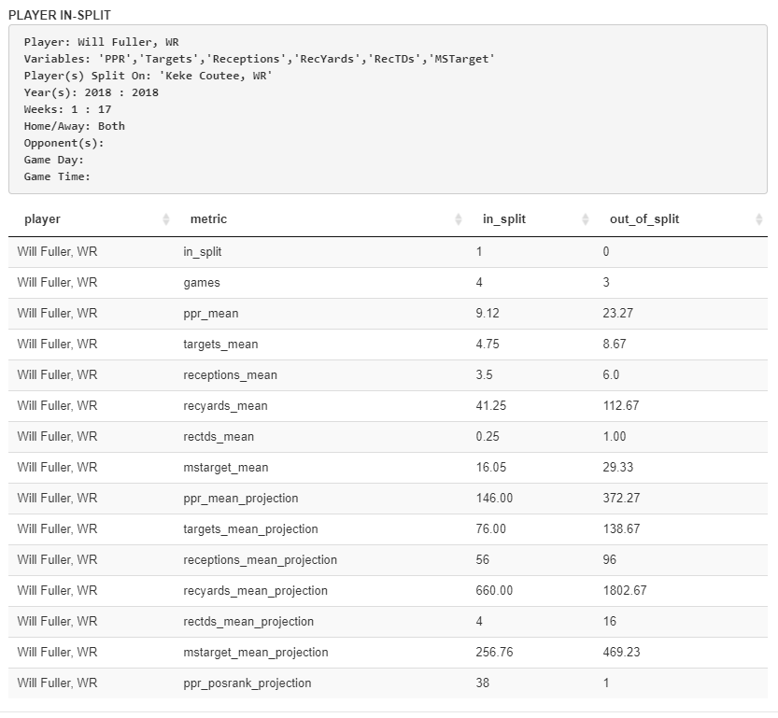Image resolution: width=778 pixels, height=718 pixels.
Task: Click the in_split column header text
Action: pyautogui.click(x=503, y=219)
